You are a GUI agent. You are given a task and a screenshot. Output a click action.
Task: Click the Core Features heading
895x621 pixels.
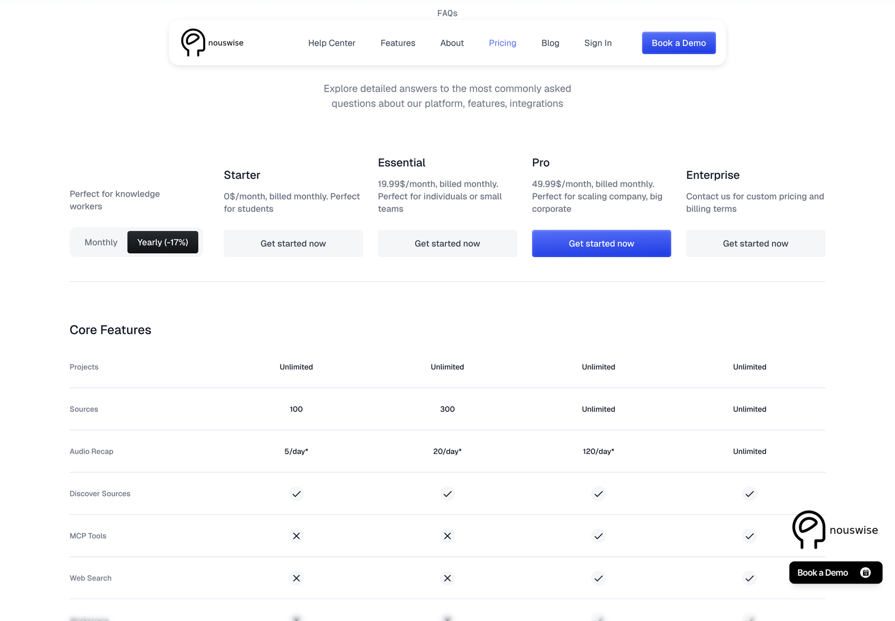pyautogui.click(x=110, y=330)
